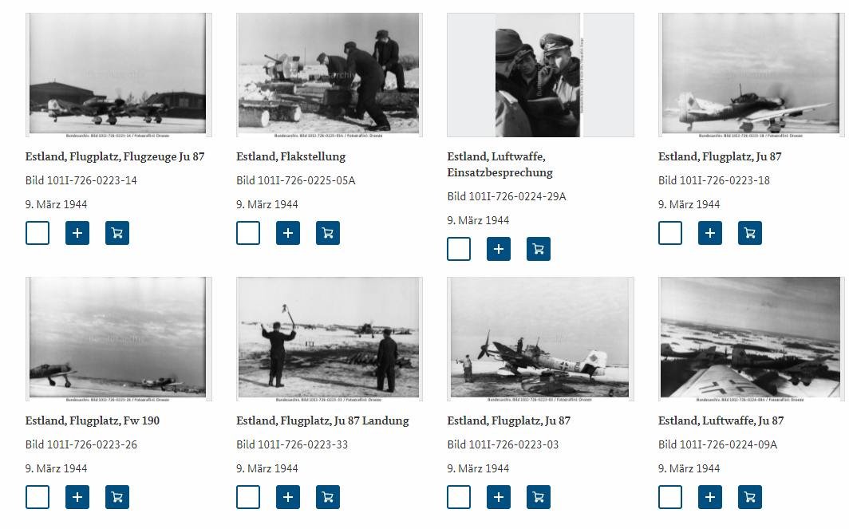Add Flakstellung image to cart
Viewport: 849px width, 529px height.
[328, 233]
